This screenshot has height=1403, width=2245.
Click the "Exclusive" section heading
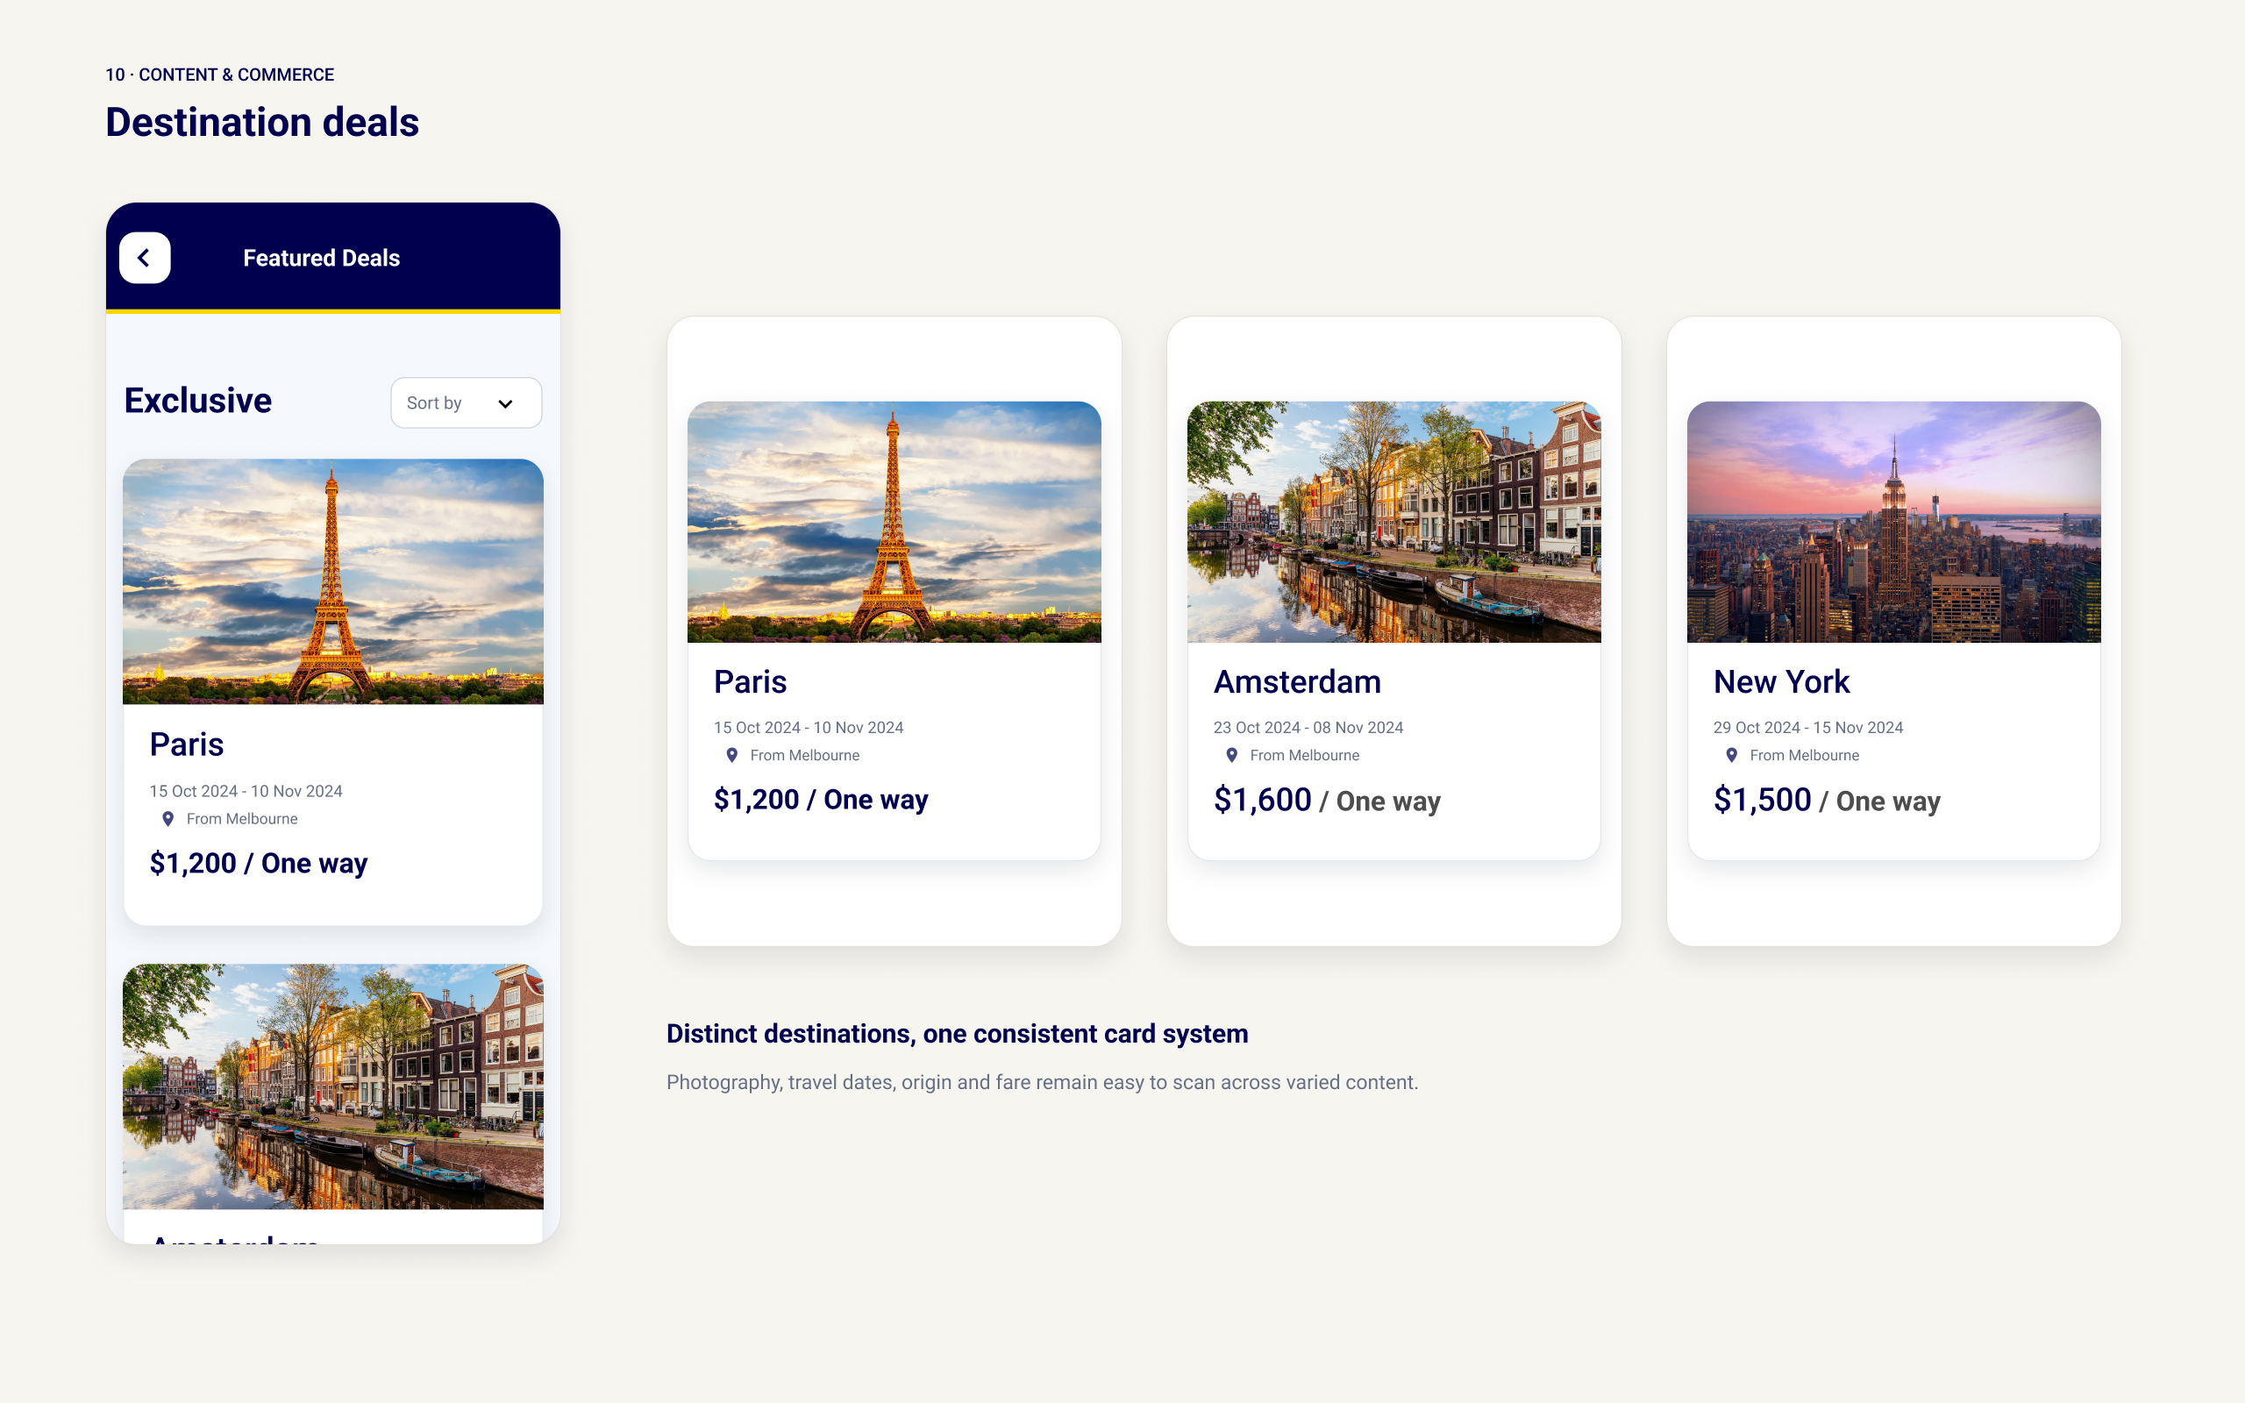198,401
